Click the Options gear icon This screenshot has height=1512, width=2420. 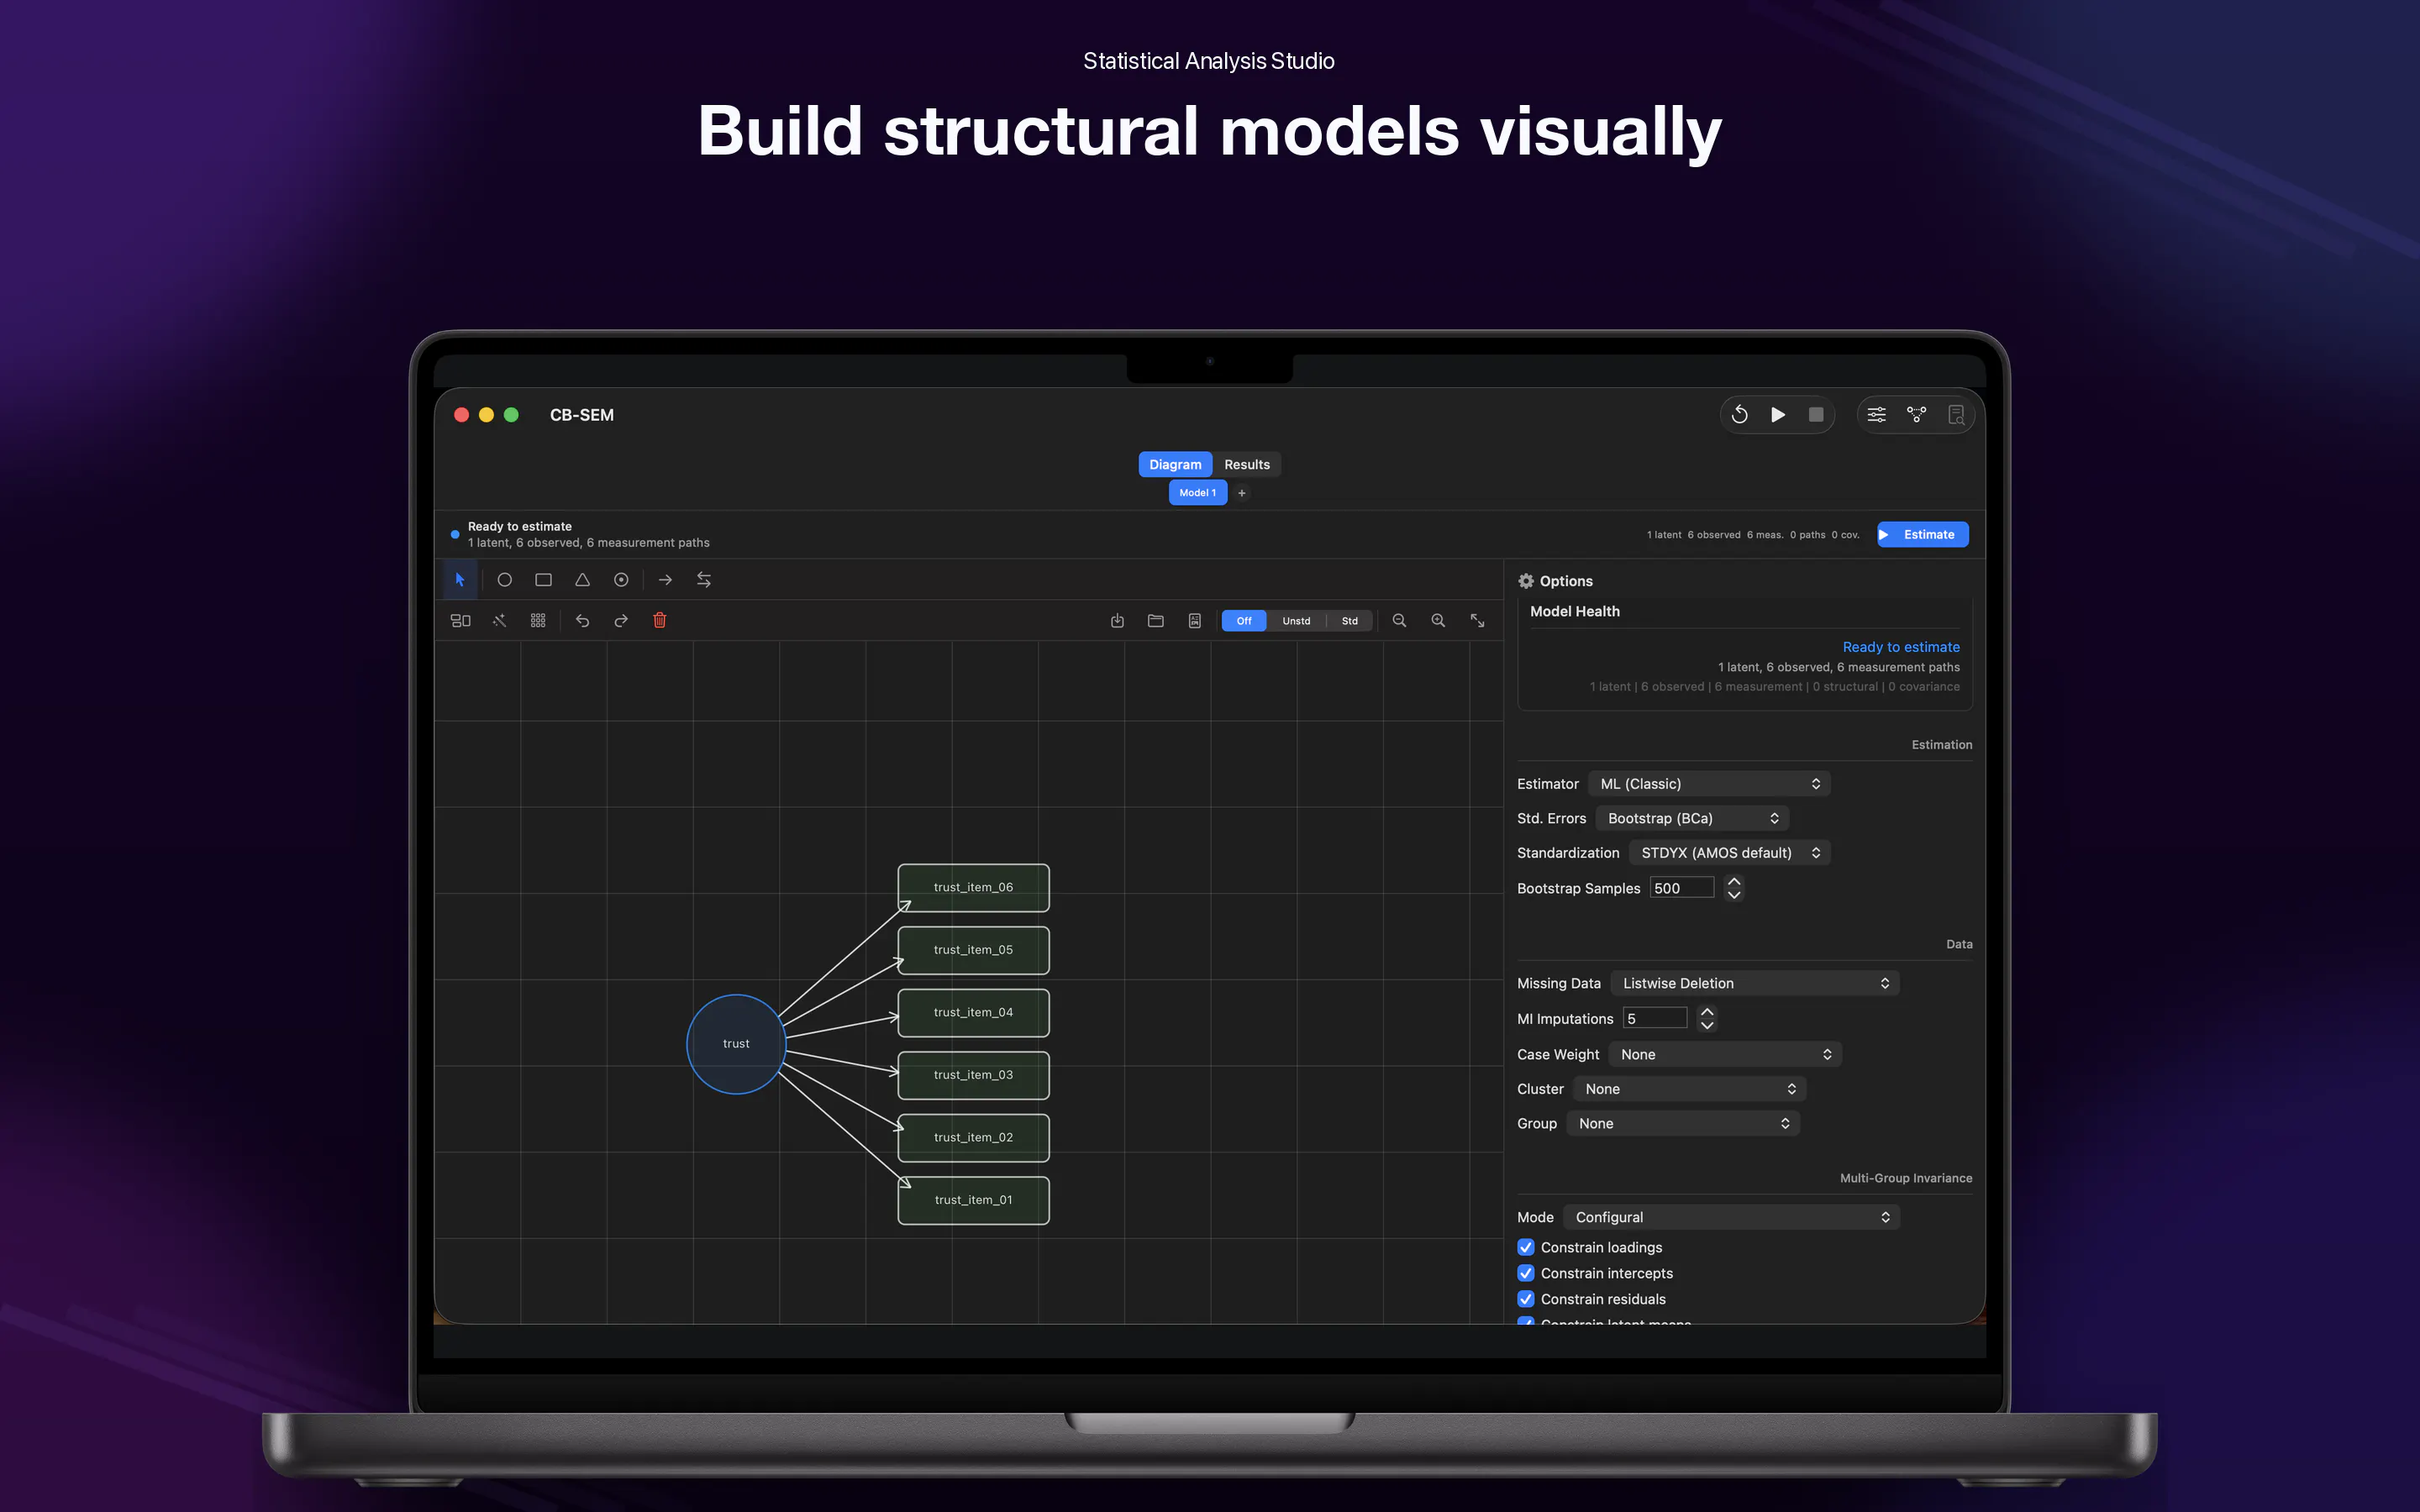coord(1526,581)
